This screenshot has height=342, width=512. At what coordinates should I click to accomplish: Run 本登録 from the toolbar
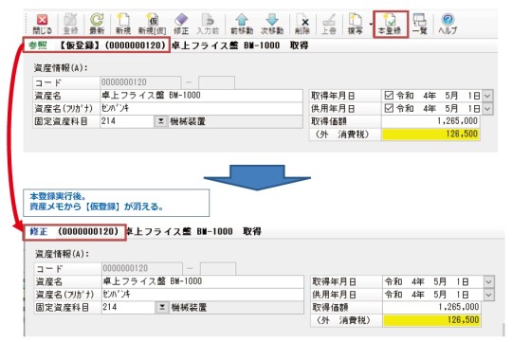[x=390, y=24]
